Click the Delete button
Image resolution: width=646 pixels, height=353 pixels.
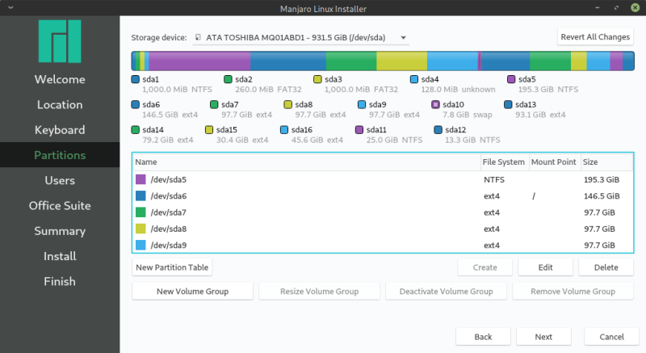[x=606, y=267]
